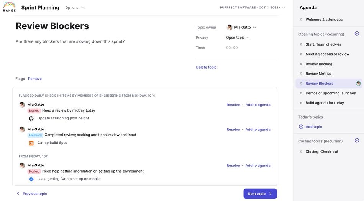Set the topic timer field

click(x=232, y=48)
